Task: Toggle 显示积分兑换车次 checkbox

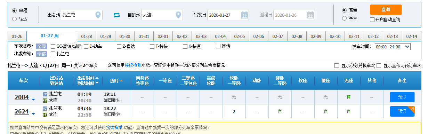Action: pos(337,65)
